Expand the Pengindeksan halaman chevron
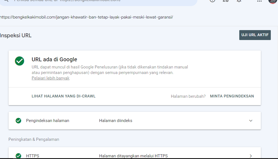 click(x=251, y=121)
